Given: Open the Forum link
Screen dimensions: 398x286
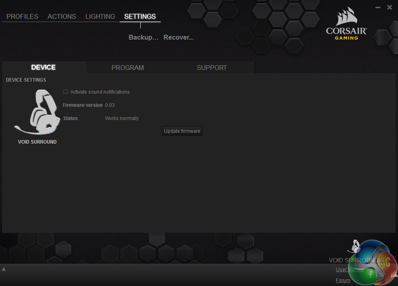Looking at the screenshot, I should point(343,280).
